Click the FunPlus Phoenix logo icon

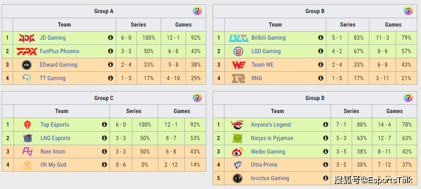(27, 51)
